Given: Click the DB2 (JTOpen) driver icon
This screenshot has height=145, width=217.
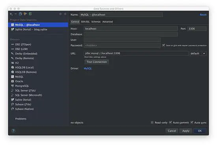Looking at the screenshot, I should (13, 44).
